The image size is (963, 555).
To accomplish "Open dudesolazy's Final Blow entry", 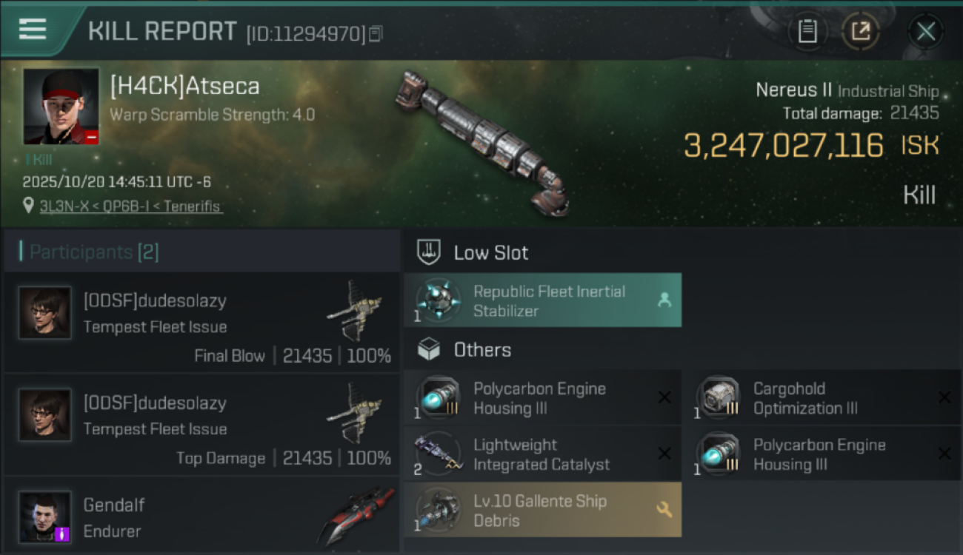I will tap(201, 323).
